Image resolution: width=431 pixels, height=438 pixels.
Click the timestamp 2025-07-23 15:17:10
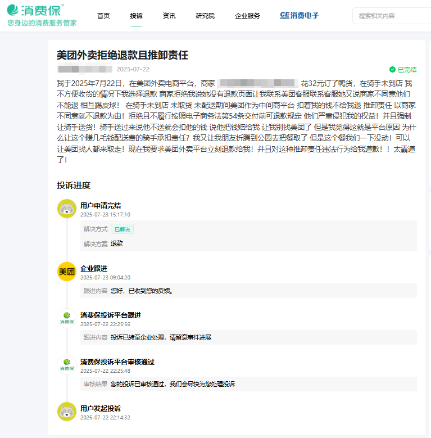point(105,215)
